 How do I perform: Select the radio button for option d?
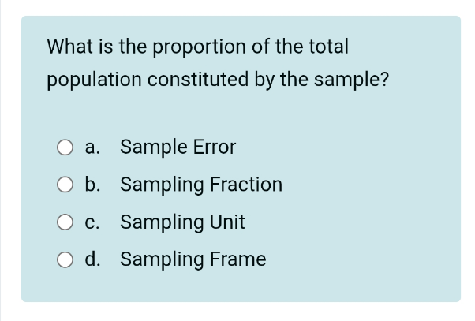point(65,260)
